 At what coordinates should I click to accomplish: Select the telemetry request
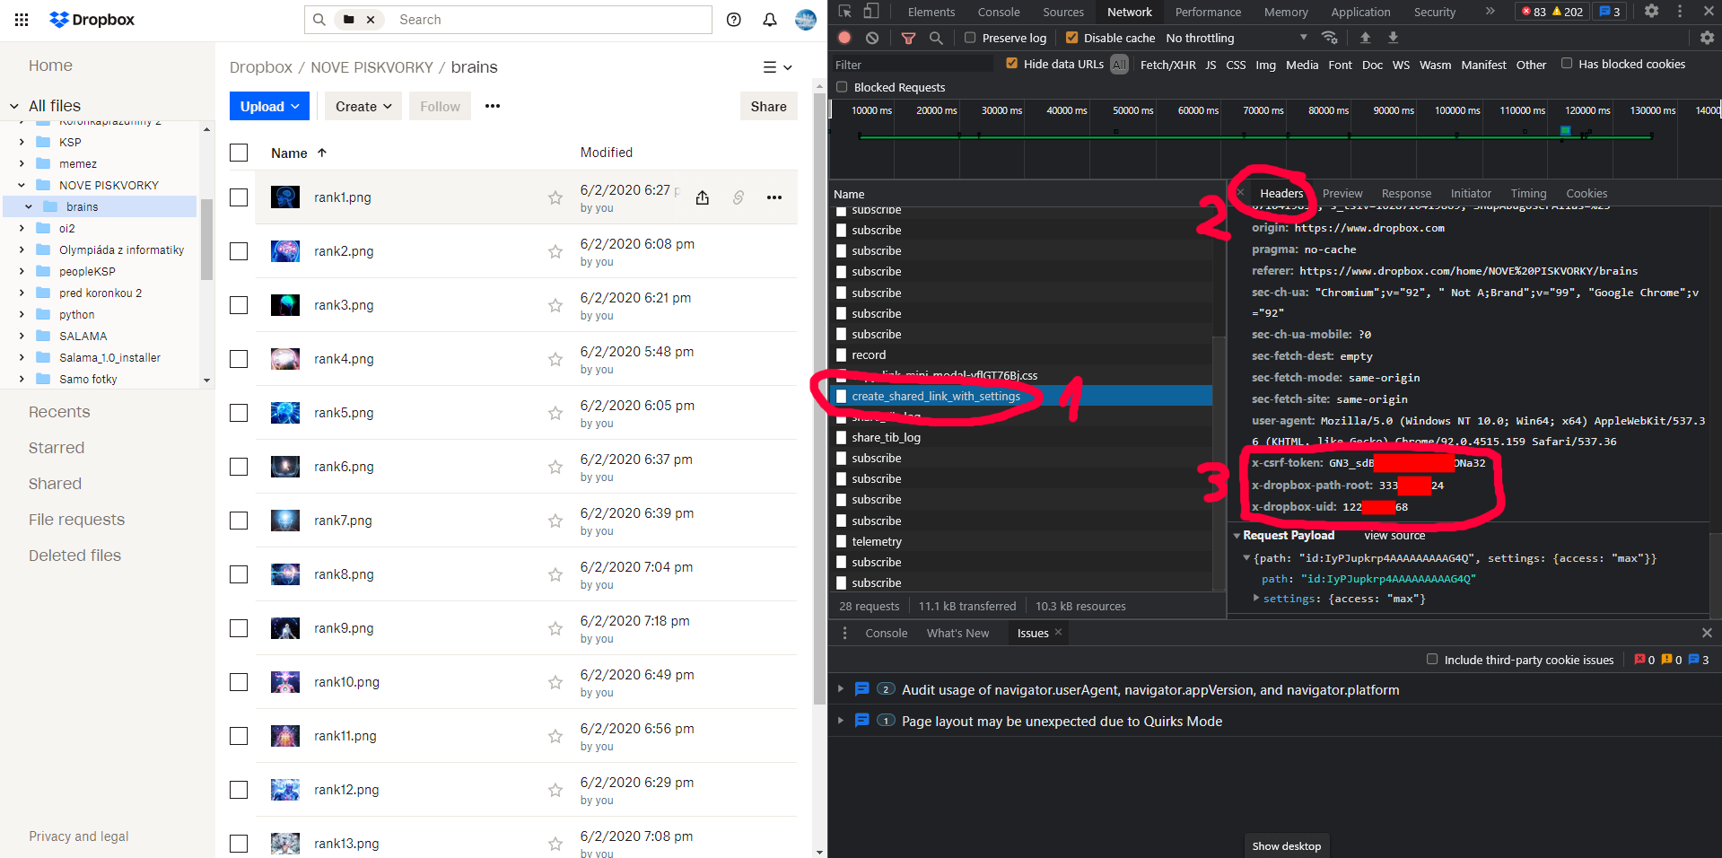pos(1021,541)
